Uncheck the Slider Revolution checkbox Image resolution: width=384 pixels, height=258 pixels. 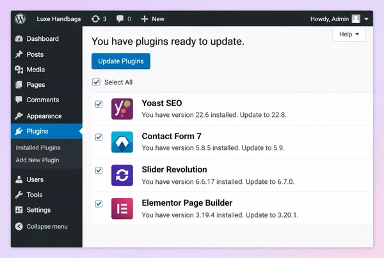pos(99,171)
